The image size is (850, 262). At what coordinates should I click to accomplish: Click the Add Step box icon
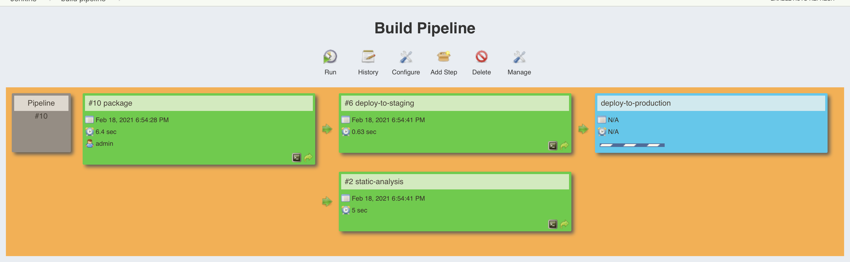[x=444, y=57]
